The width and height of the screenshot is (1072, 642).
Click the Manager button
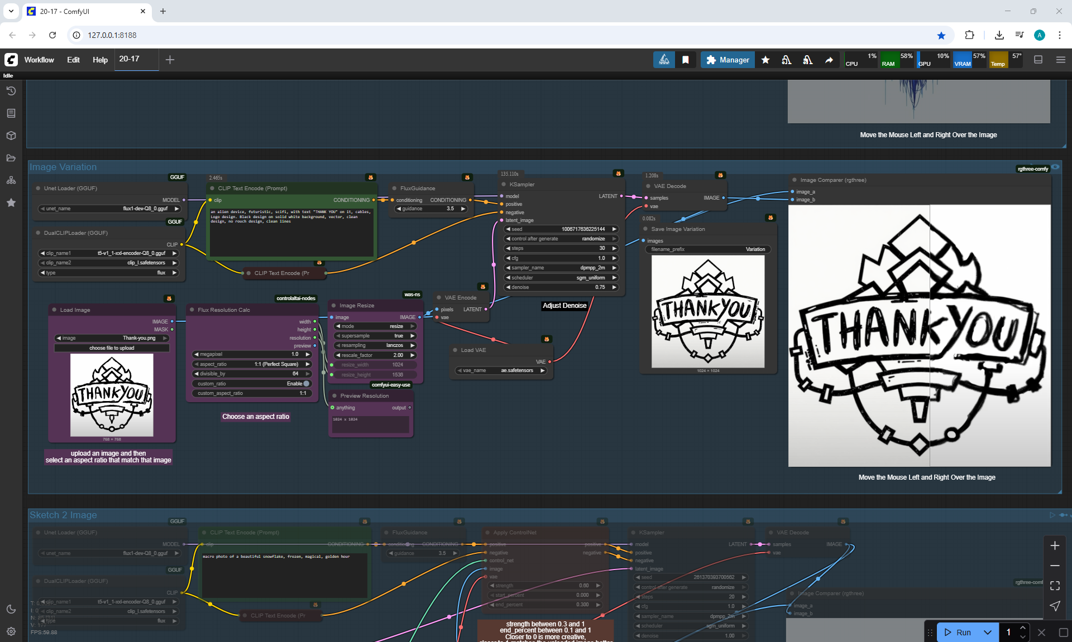pyautogui.click(x=728, y=60)
